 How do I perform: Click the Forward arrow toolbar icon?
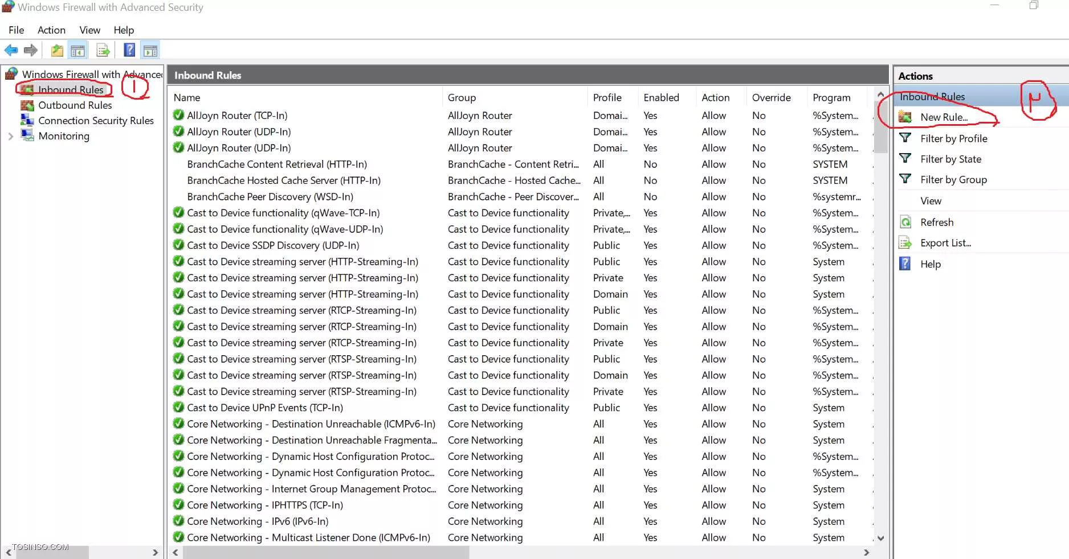pos(31,50)
